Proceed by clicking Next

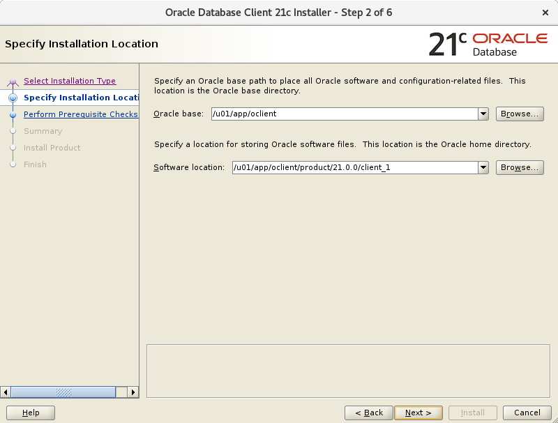point(418,413)
